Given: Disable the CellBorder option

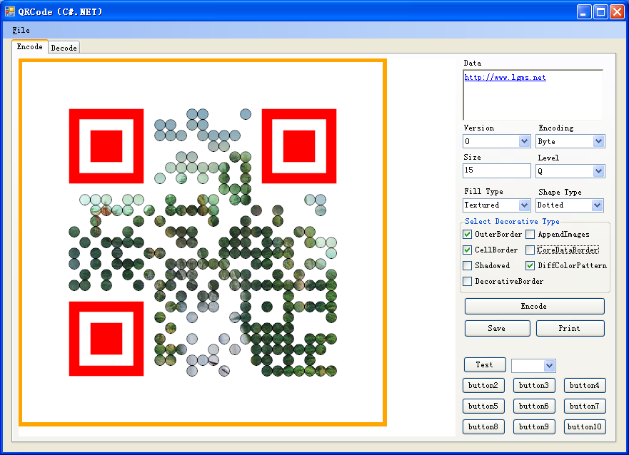Looking at the screenshot, I should coord(468,250).
